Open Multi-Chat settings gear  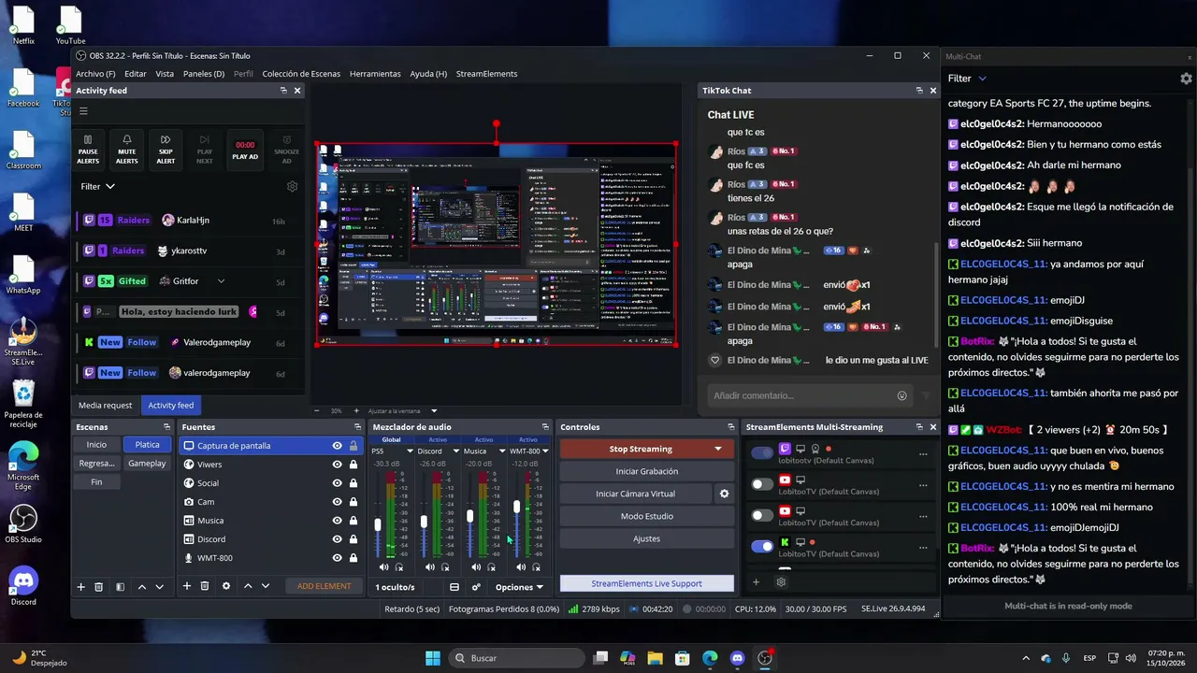coord(1186,79)
